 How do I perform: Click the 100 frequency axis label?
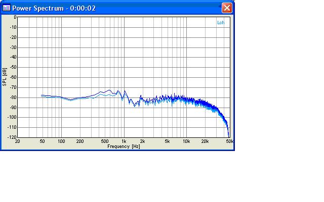pos(61,141)
